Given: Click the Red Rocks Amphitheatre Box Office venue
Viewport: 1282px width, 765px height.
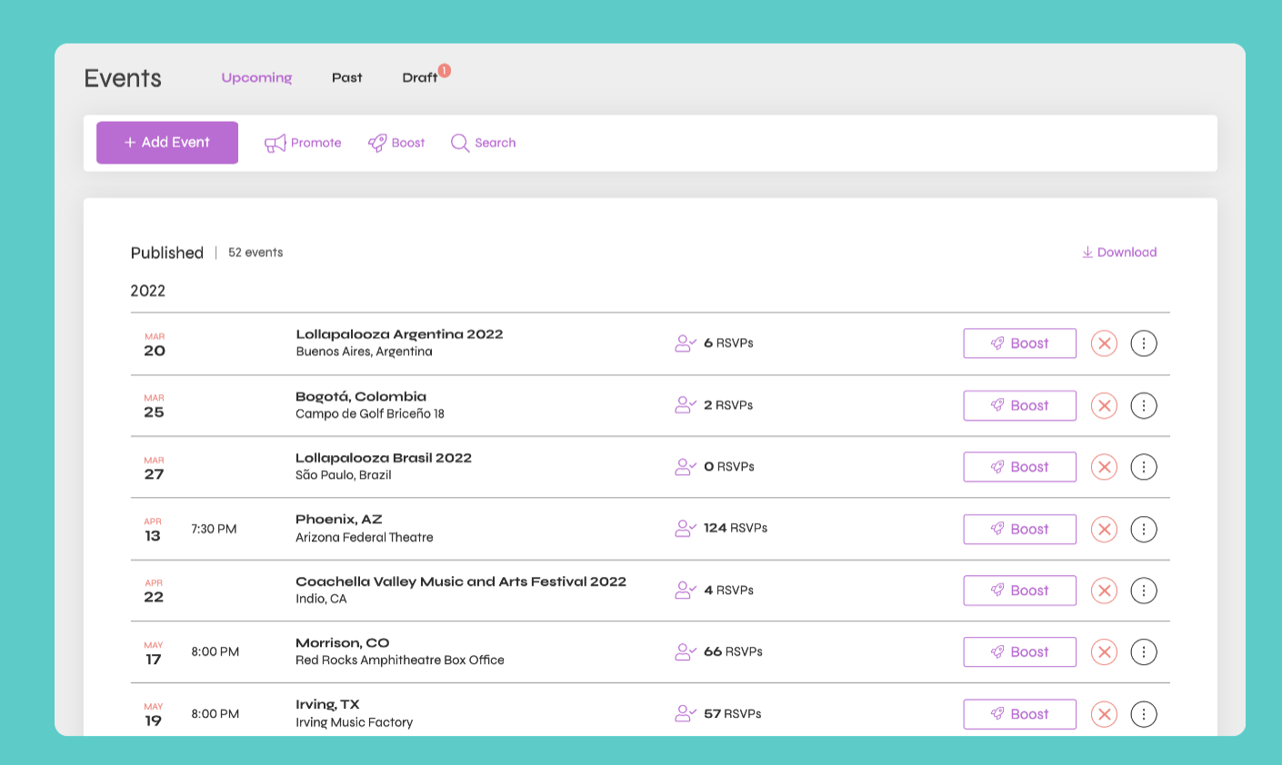Looking at the screenshot, I should [x=400, y=661].
